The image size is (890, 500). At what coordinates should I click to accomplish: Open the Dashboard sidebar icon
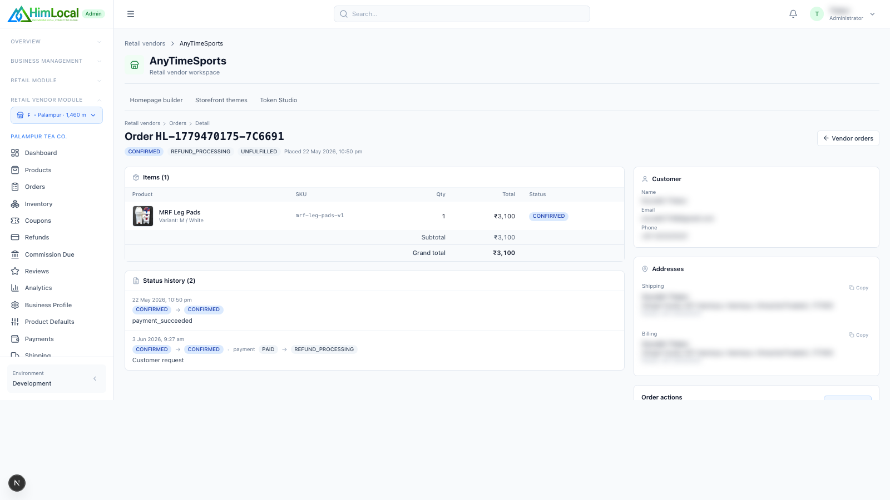tap(15, 153)
